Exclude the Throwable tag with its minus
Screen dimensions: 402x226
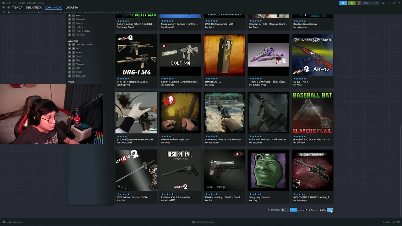(x=73, y=76)
